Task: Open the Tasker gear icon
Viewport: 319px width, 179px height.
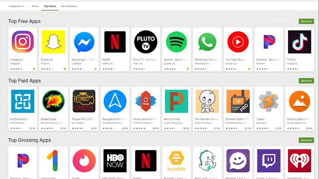Action: click(268, 101)
